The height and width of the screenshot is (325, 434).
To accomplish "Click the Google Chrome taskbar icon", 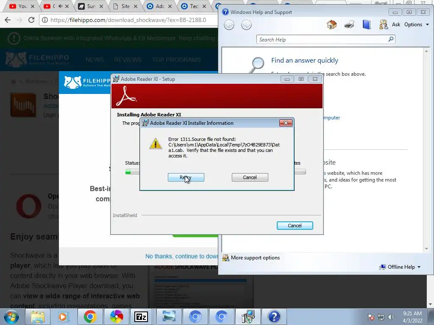I will click(x=90, y=317).
